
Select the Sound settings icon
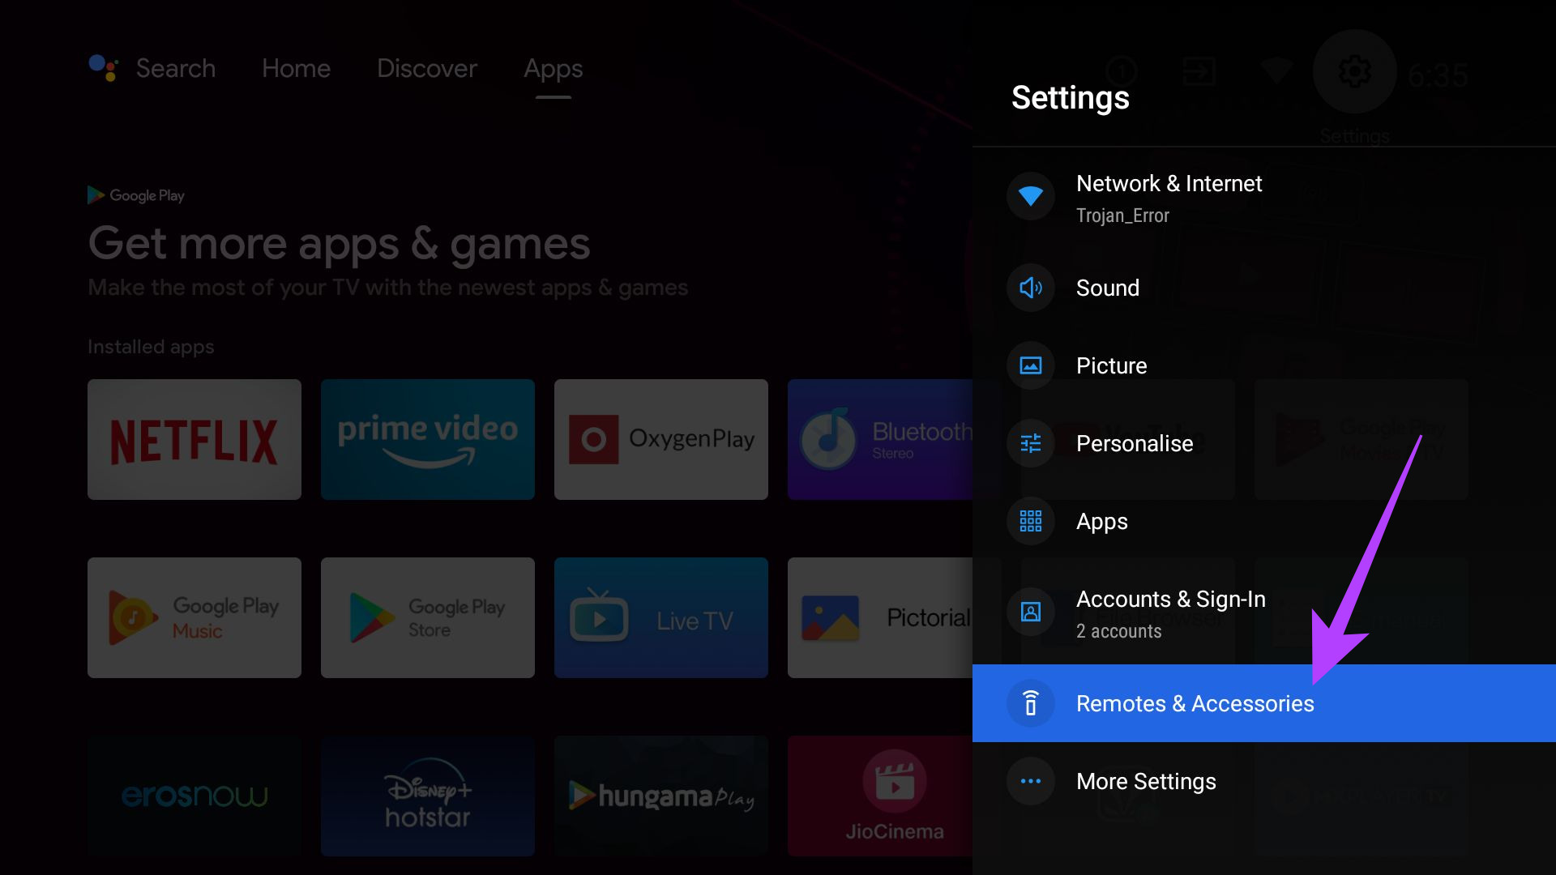point(1030,288)
